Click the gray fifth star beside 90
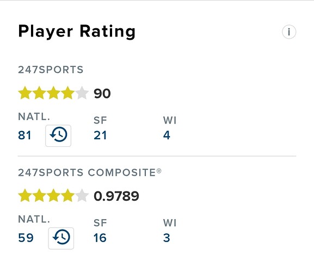This screenshot has height=272, width=314. coord(82,93)
